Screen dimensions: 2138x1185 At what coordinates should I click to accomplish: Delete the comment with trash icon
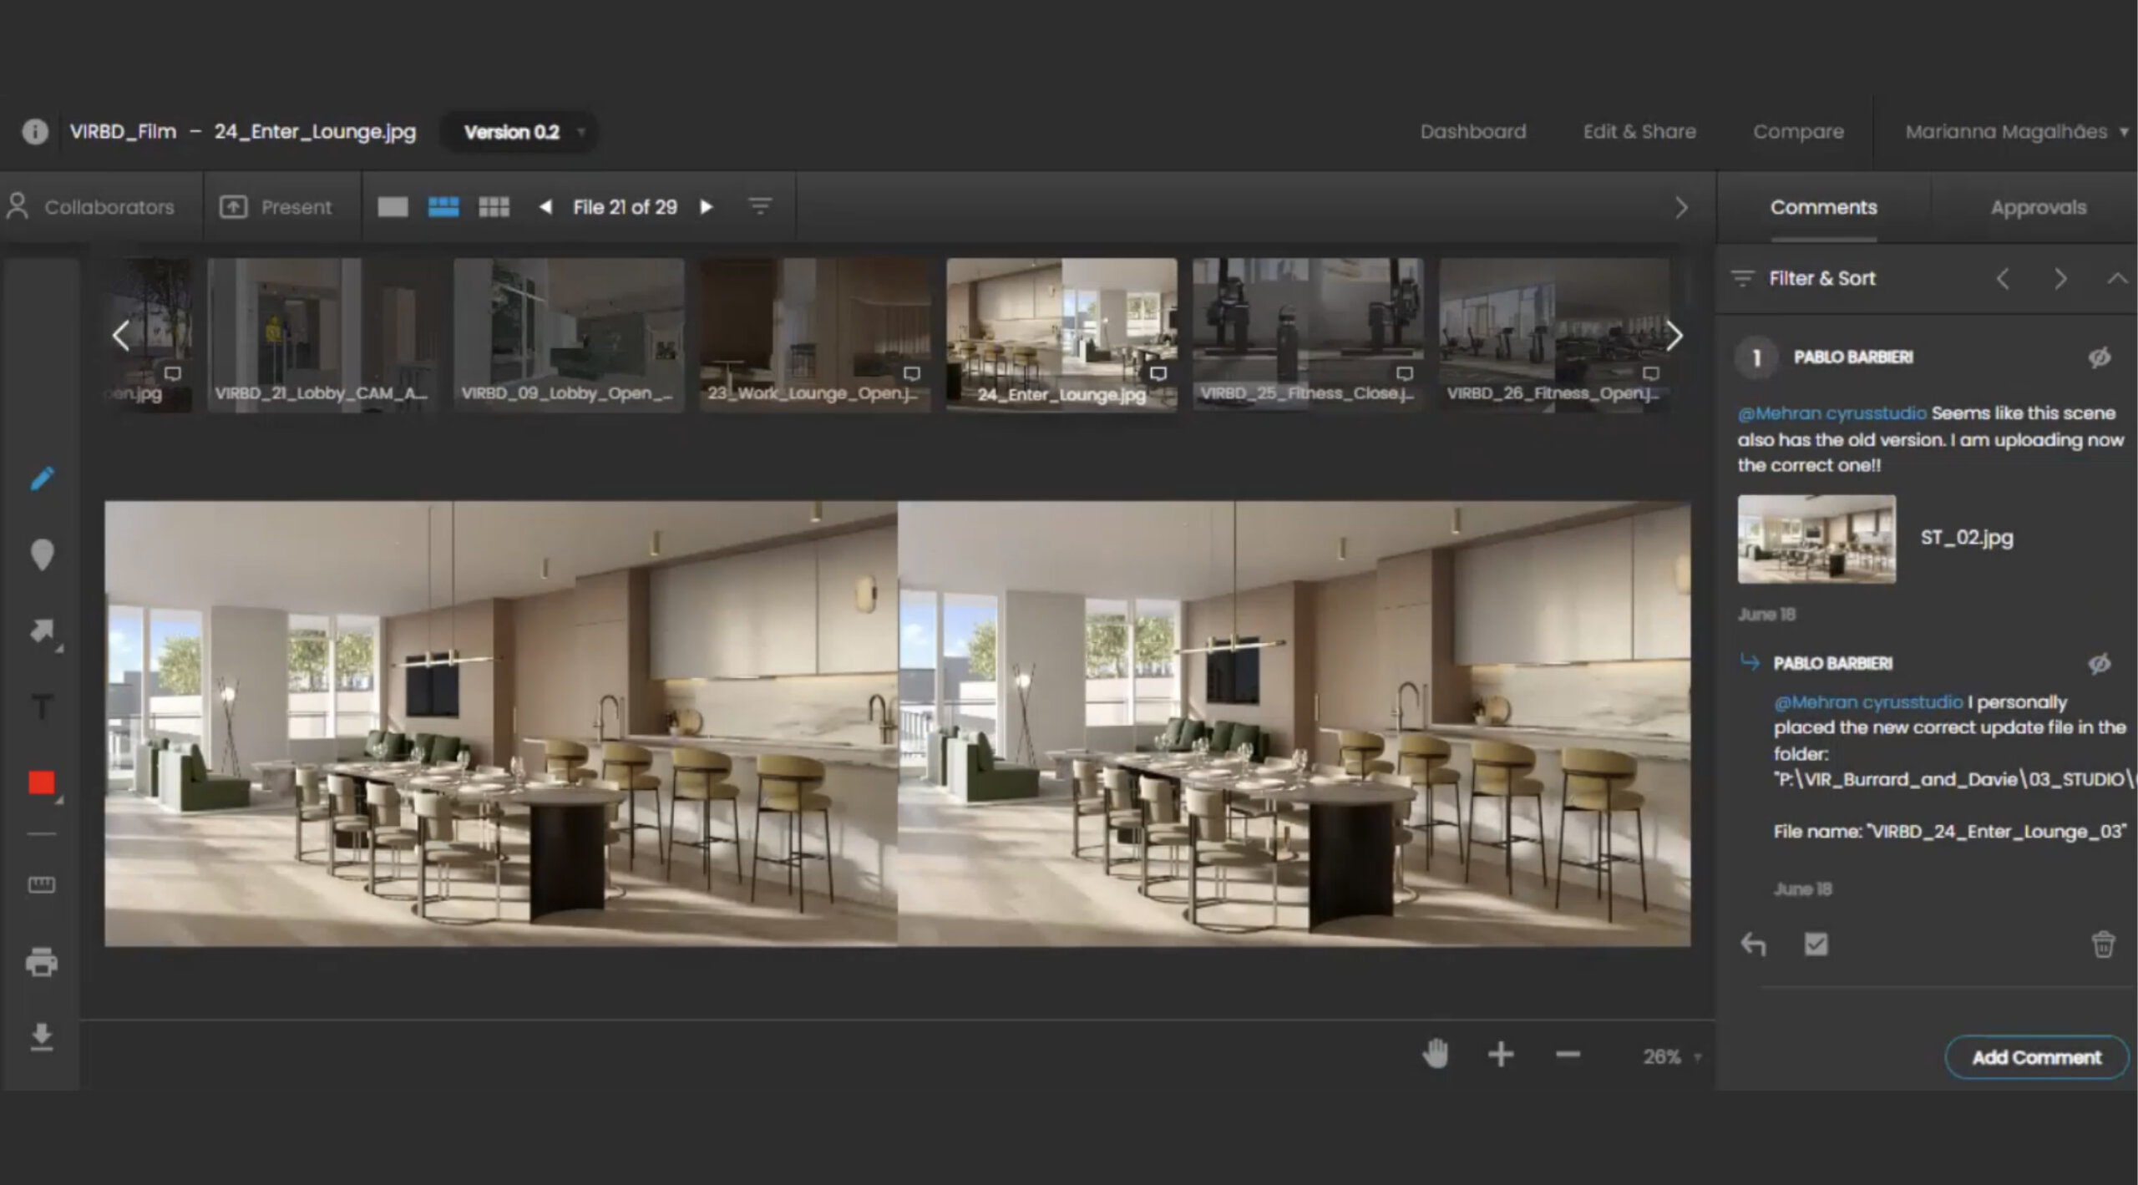coord(2102,944)
